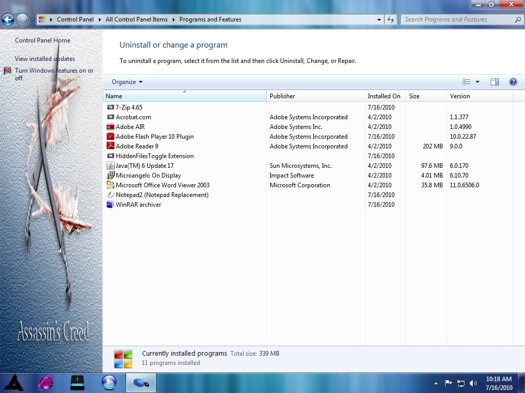Sort by the Size column header
525x393 pixels.
(x=426, y=96)
